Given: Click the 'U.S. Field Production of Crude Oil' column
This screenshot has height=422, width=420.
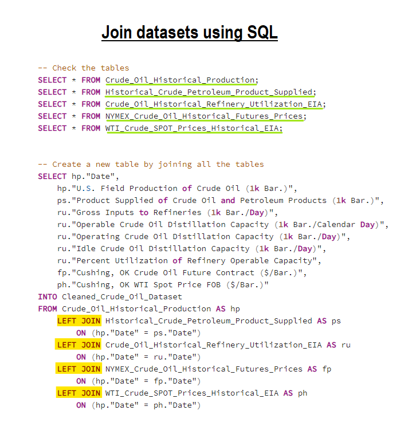Looking at the screenshot, I should (177, 189).
